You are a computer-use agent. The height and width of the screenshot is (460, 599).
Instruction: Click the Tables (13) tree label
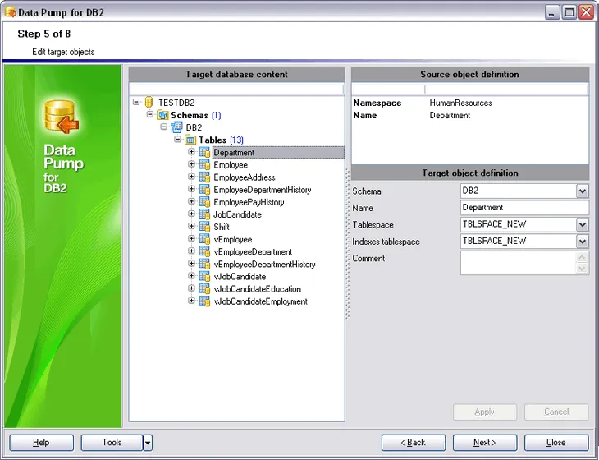(221, 140)
